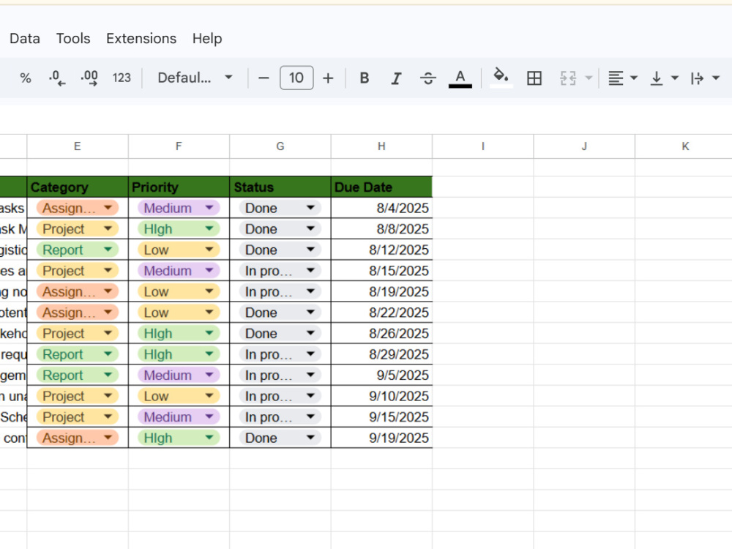Select due date cell 9/15/2025

[x=381, y=417]
